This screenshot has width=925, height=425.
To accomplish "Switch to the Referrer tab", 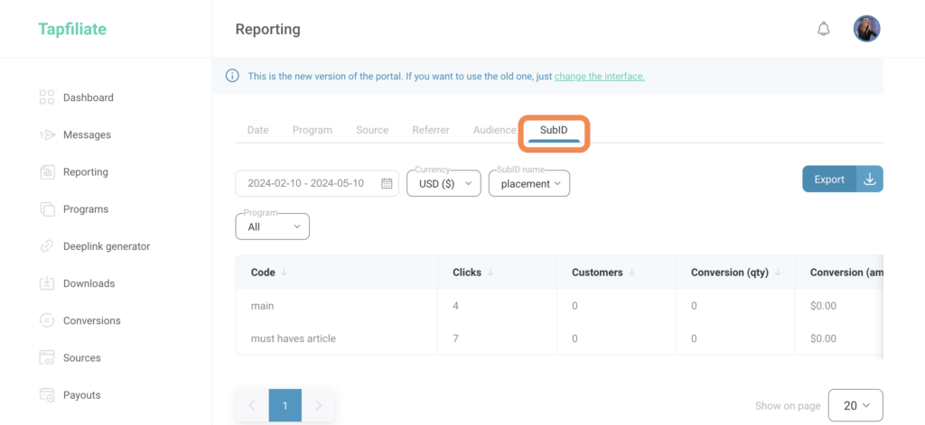I will 431,130.
